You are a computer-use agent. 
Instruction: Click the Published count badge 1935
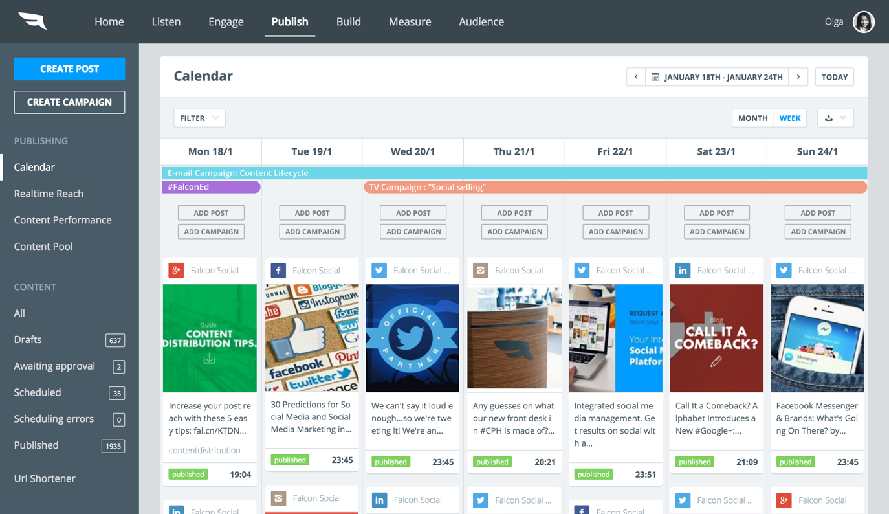pyautogui.click(x=113, y=446)
